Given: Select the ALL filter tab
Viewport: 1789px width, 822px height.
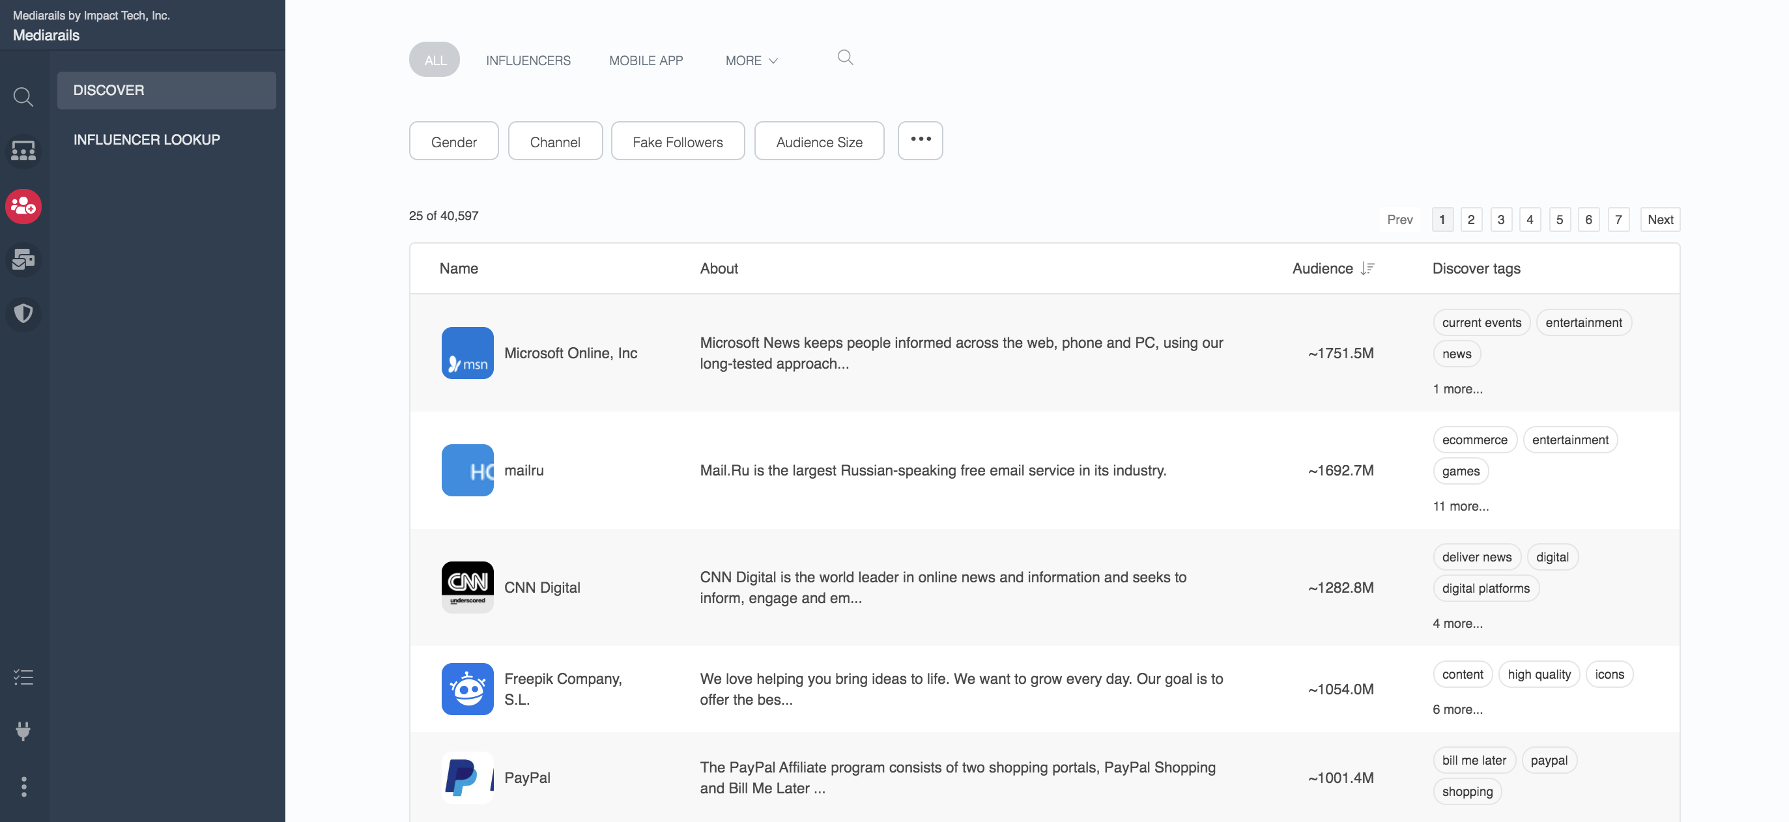Looking at the screenshot, I should point(434,60).
